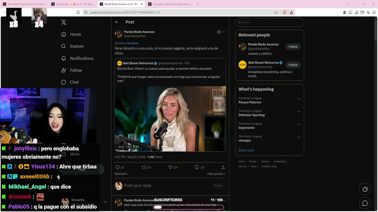
Task: Follow Panda Modo Ascenso
Action: tap(293, 47)
